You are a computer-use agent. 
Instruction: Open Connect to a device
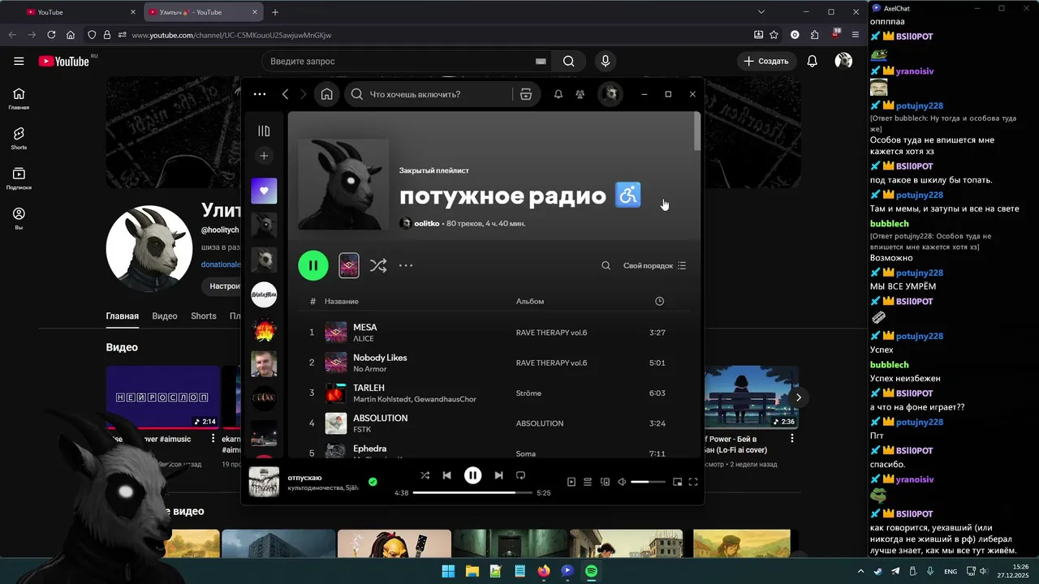coord(605,482)
